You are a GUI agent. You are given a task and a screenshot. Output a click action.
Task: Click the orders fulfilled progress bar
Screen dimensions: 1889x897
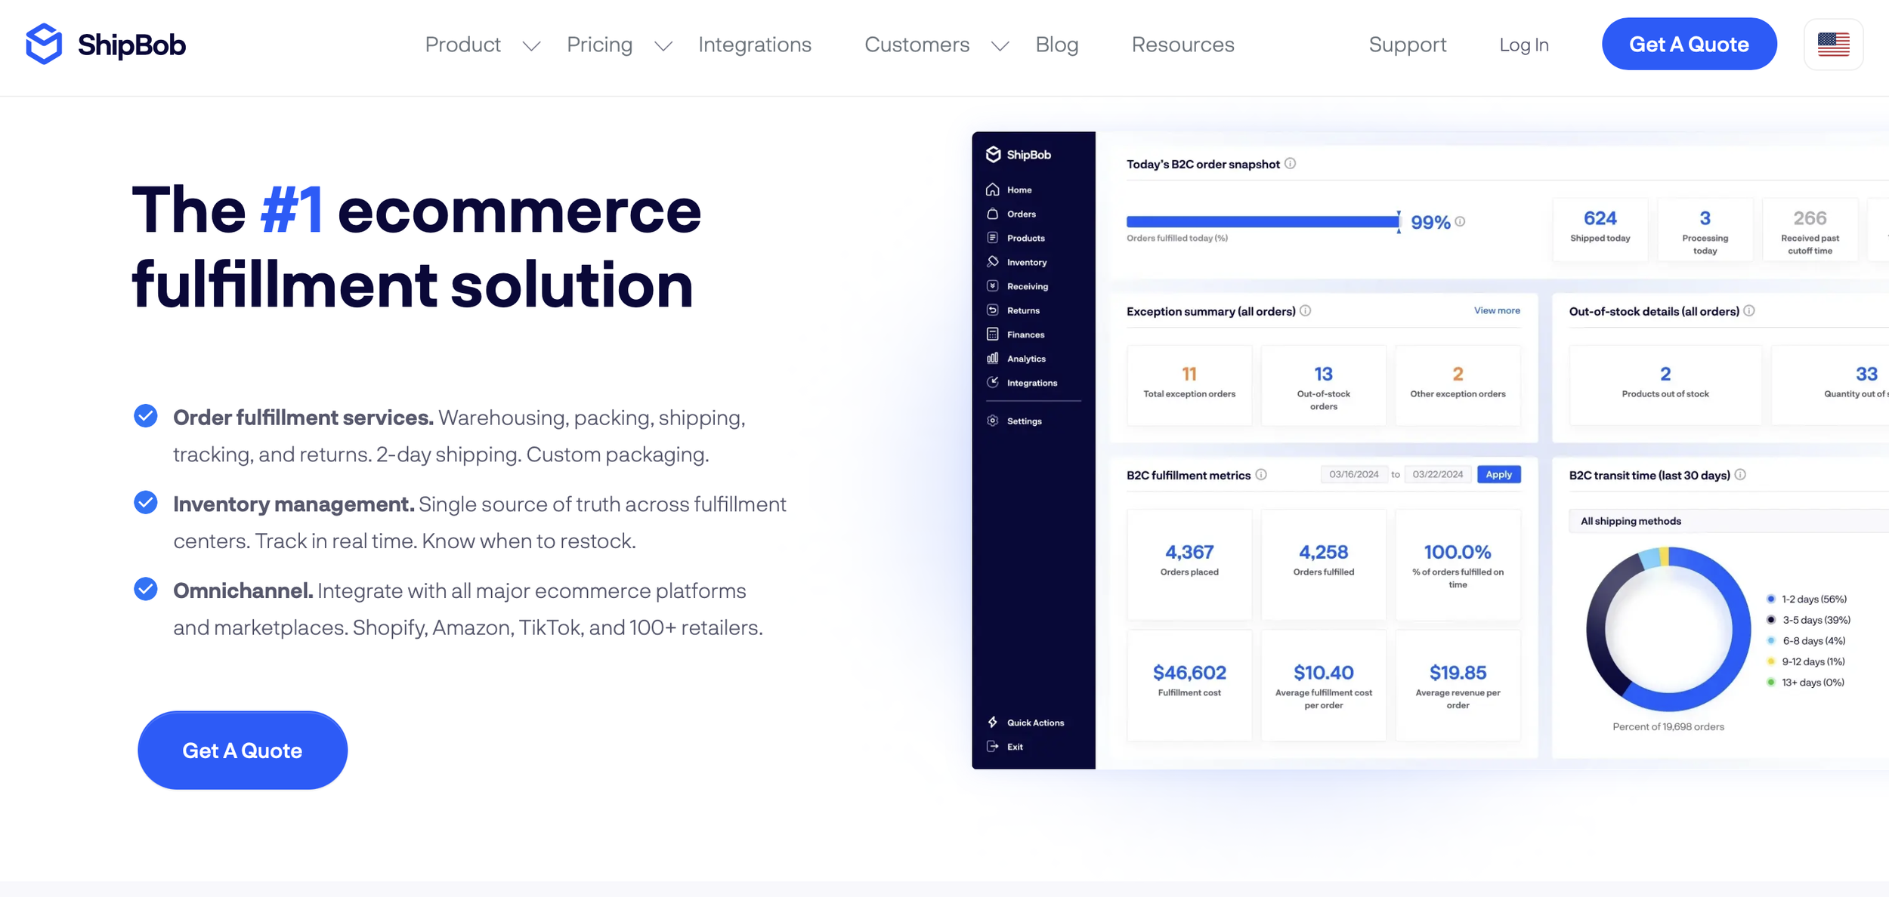tap(1262, 222)
